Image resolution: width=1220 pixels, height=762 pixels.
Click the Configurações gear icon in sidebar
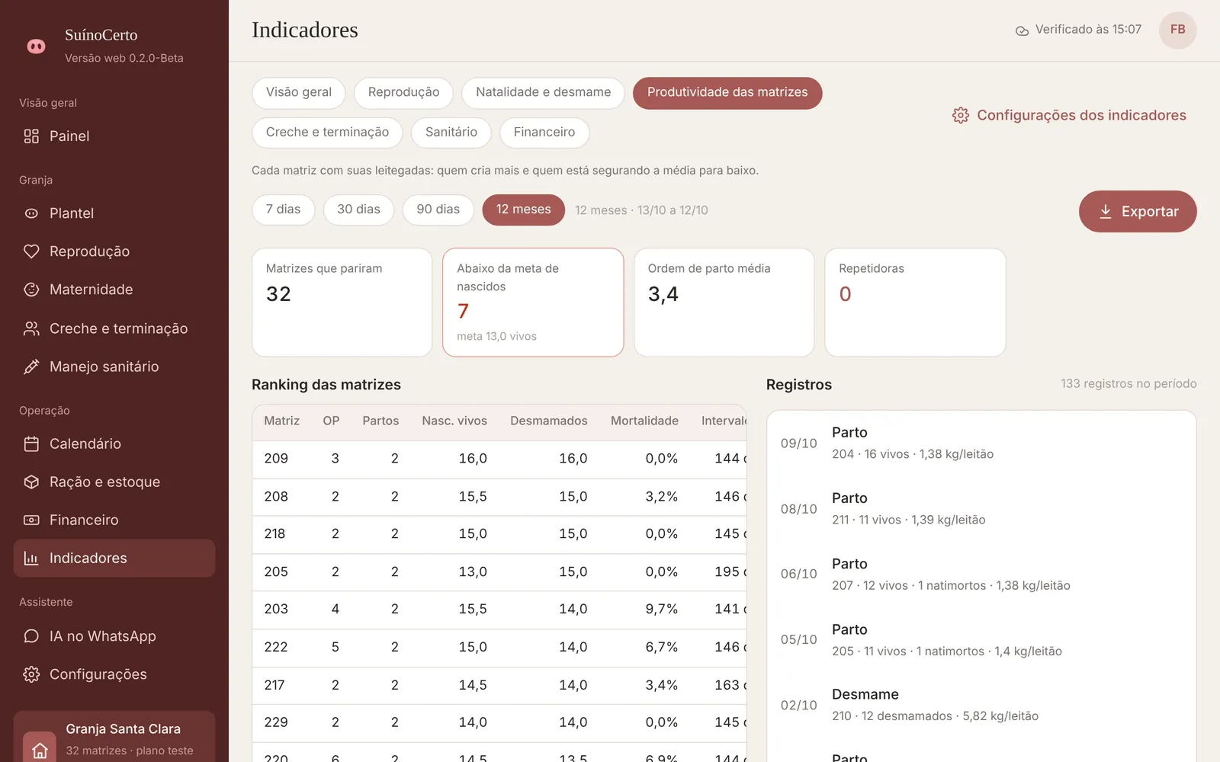31,674
